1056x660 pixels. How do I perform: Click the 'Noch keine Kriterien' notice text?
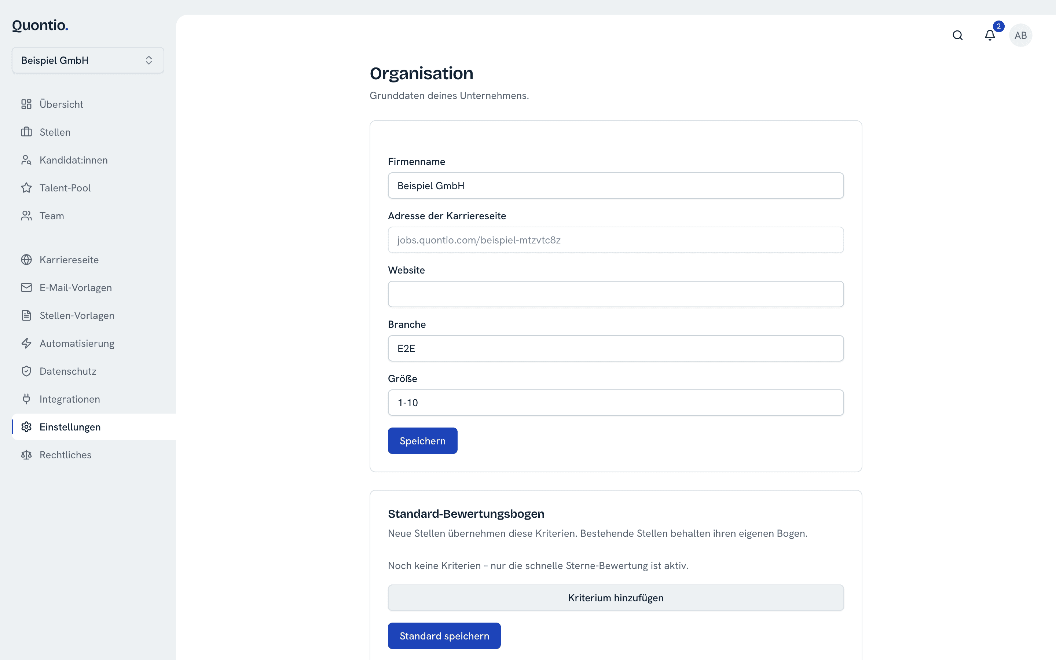click(x=538, y=566)
